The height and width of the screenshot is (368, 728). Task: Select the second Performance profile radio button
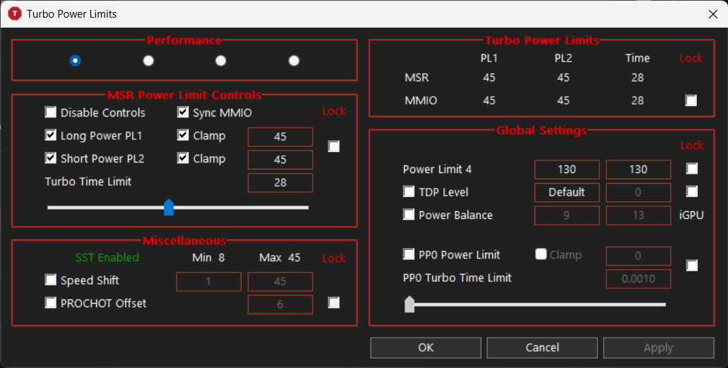[x=148, y=61]
